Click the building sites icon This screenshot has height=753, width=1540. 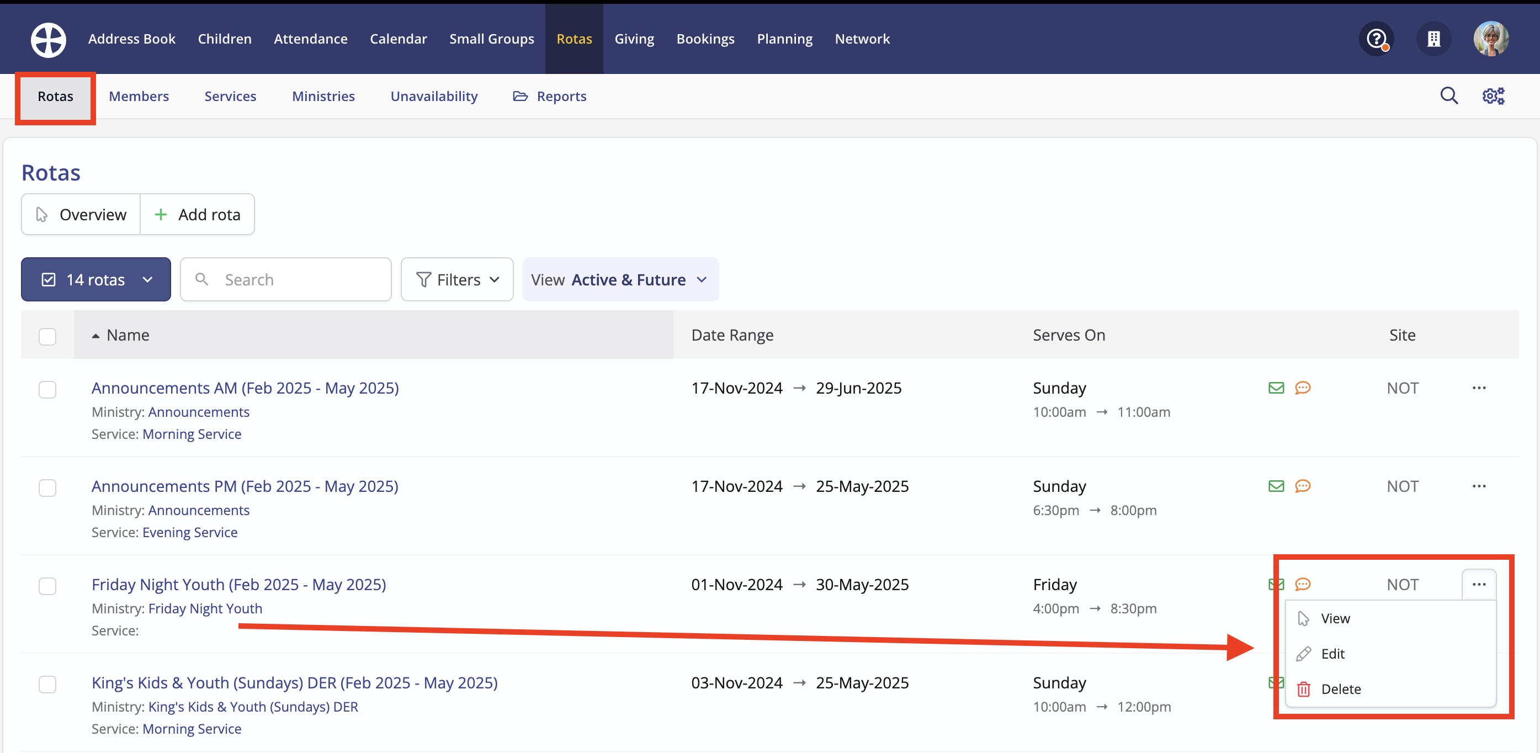click(1433, 40)
